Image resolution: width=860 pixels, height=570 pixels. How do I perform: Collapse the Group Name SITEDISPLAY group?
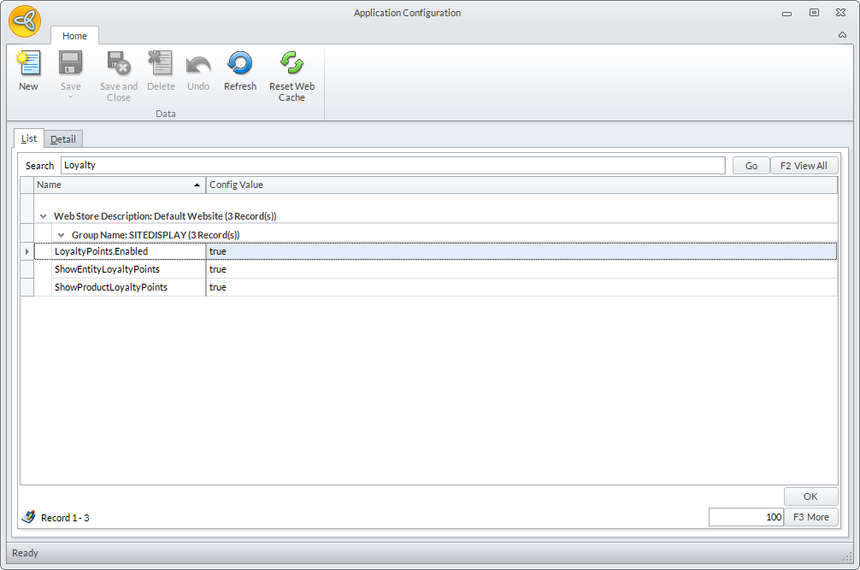click(61, 235)
